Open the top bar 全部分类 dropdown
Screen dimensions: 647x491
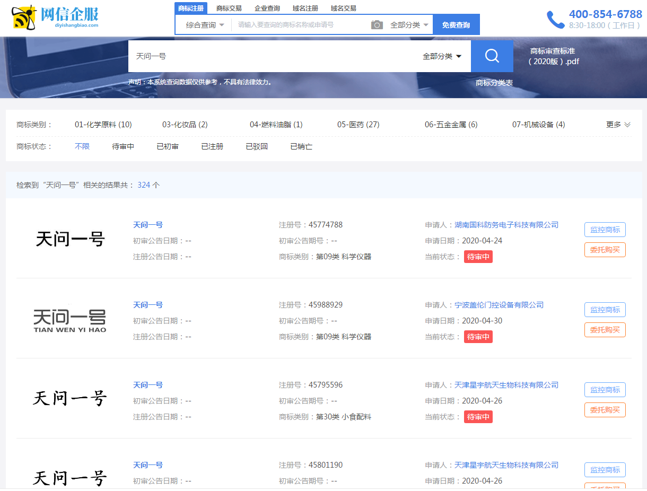point(409,25)
